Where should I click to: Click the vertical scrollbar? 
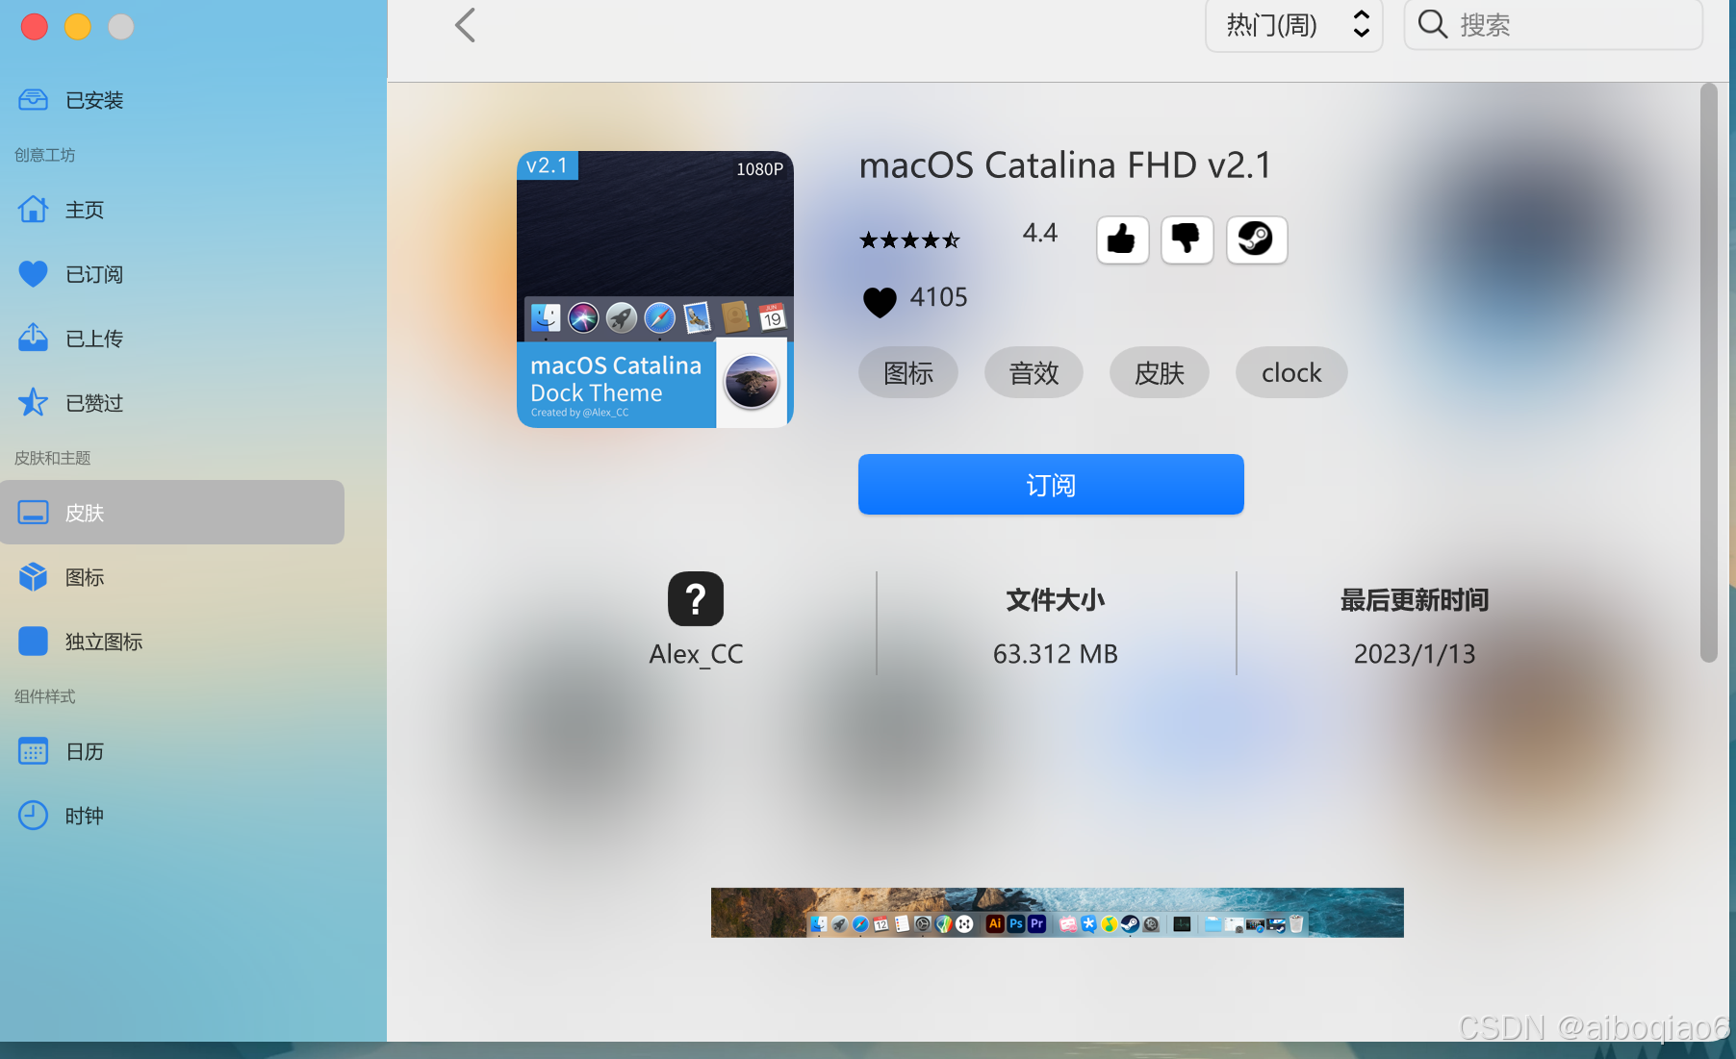[x=1708, y=373]
